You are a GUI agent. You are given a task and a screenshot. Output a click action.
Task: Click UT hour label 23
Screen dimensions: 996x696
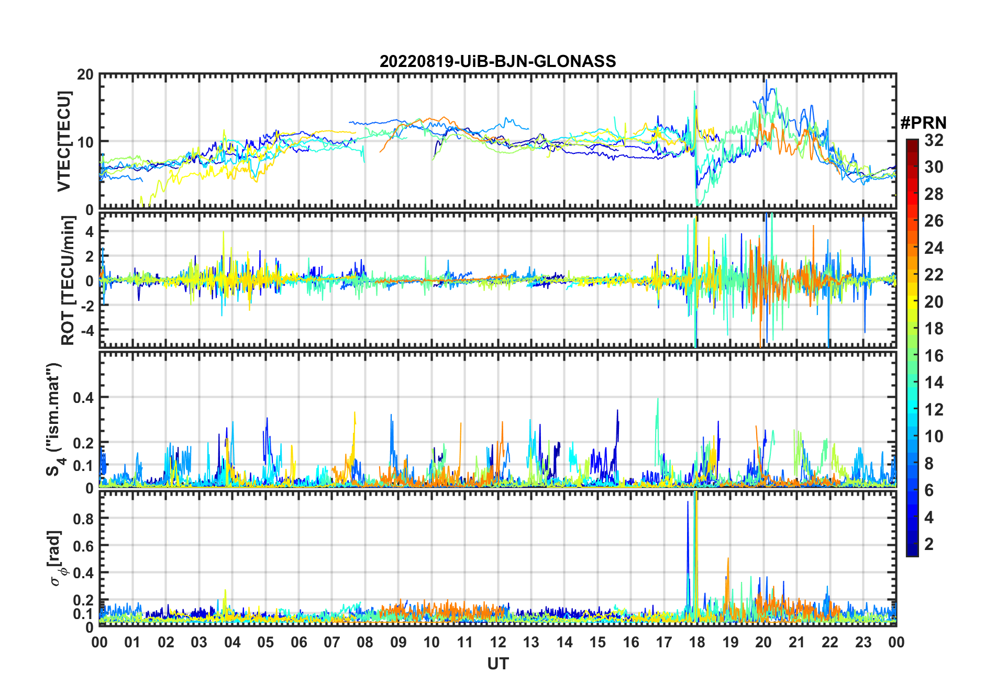(863, 642)
